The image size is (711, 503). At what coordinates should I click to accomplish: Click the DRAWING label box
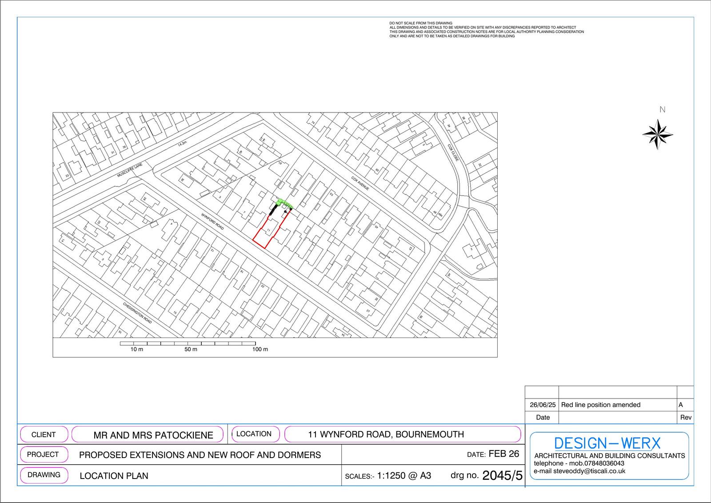44,475
